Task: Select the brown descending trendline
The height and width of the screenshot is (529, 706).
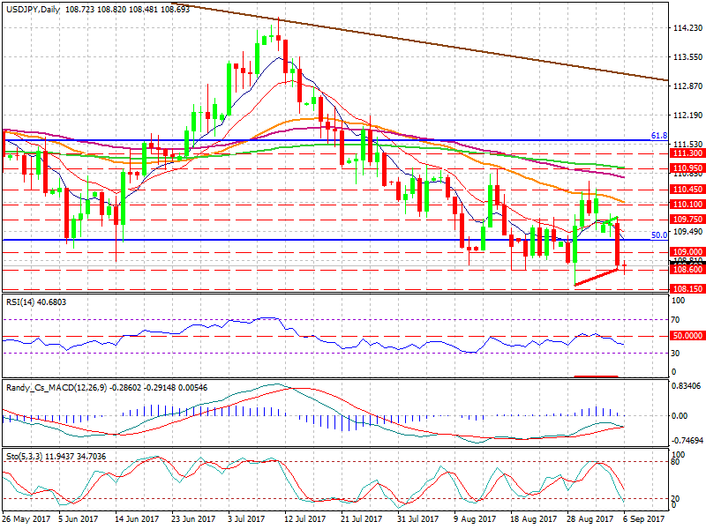Action: click(x=420, y=42)
